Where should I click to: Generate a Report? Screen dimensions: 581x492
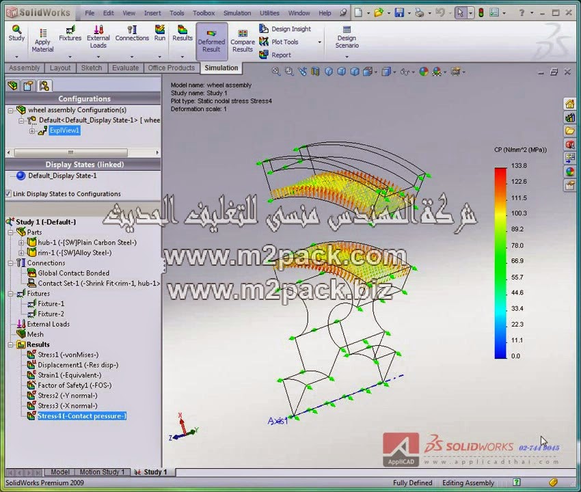[275, 55]
